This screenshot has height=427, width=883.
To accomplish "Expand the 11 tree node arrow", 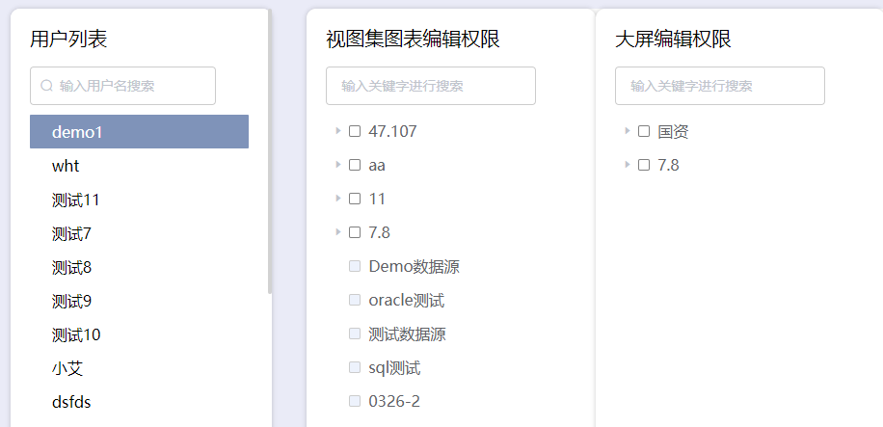I will coord(338,199).
